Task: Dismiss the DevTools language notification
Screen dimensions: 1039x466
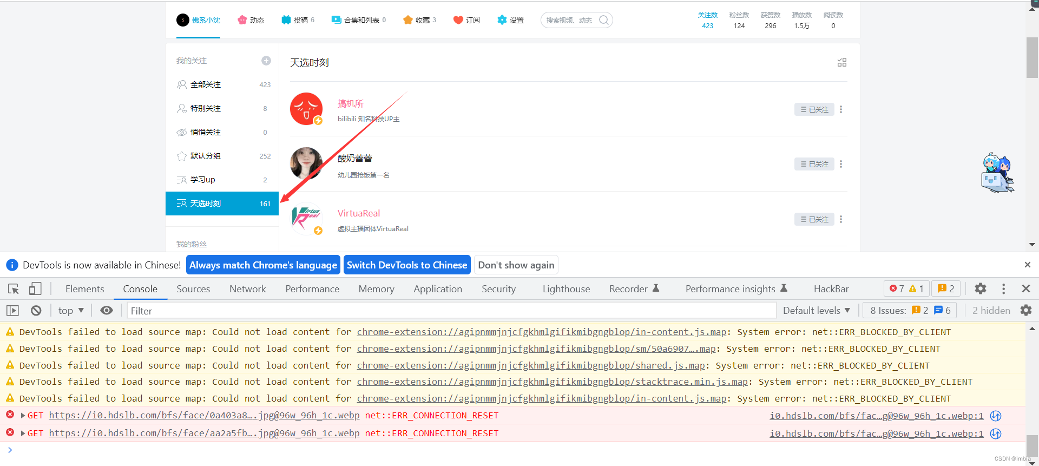Action: pos(1027,265)
